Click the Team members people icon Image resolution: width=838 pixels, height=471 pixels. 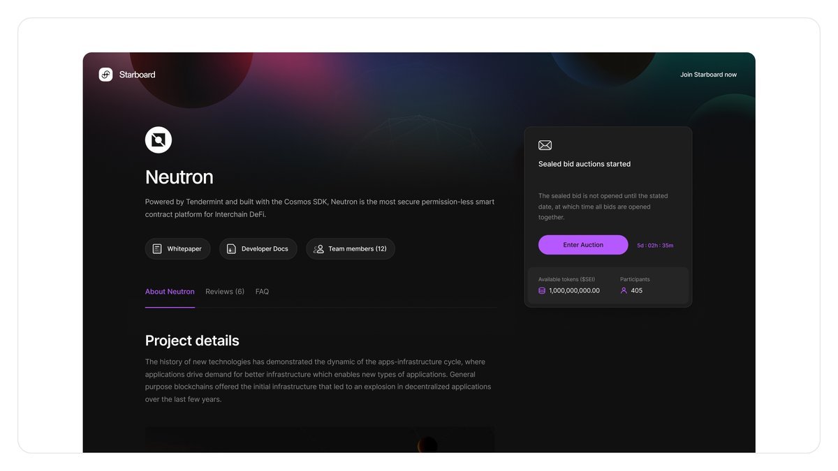318,249
